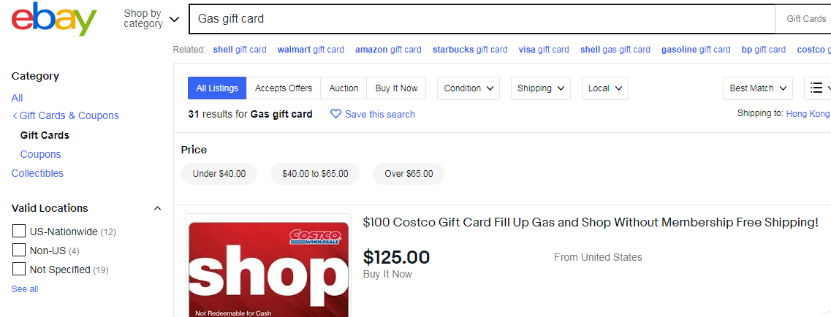This screenshot has height=317, width=831.
Task: Click the eBay logo
Action: click(x=54, y=19)
